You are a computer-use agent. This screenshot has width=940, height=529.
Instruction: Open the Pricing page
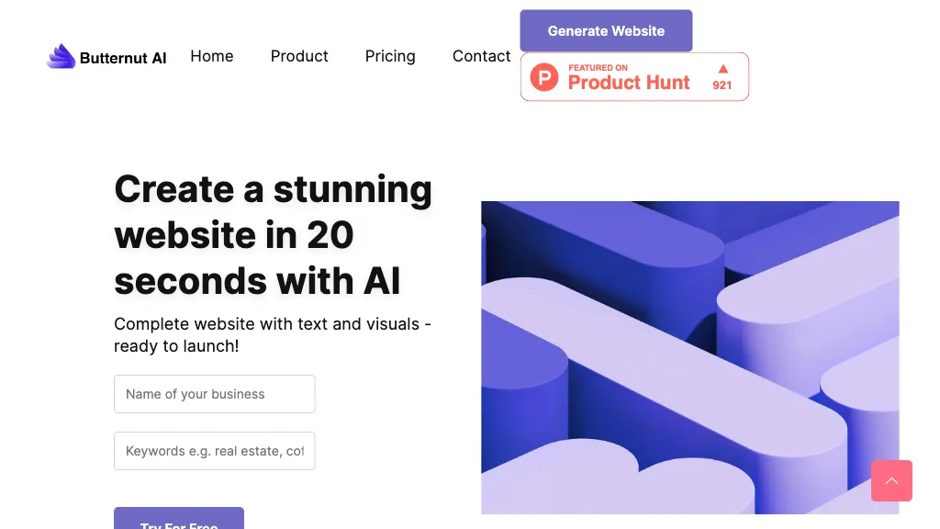[390, 56]
